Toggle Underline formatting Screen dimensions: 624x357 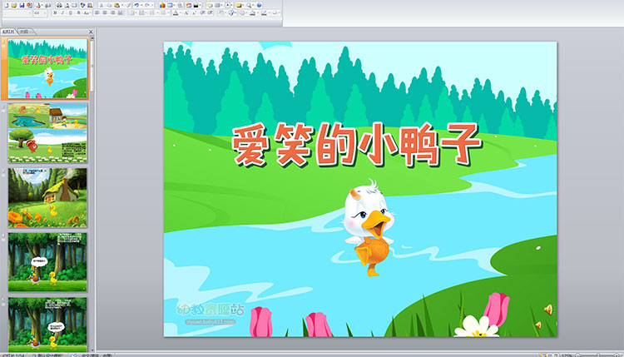pyautogui.click(x=70, y=13)
